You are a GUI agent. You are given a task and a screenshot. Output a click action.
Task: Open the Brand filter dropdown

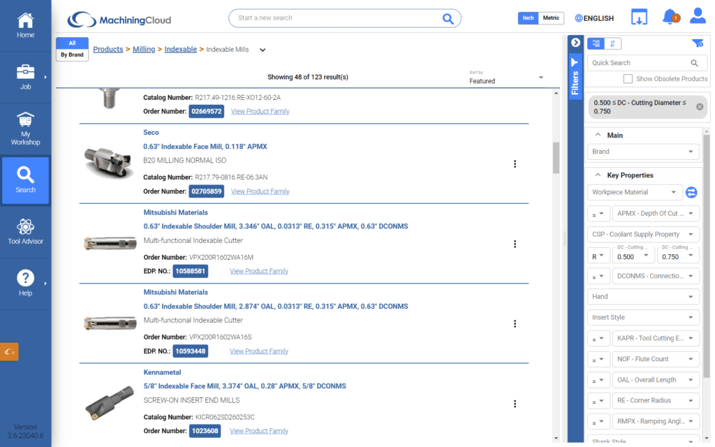click(x=643, y=152)
